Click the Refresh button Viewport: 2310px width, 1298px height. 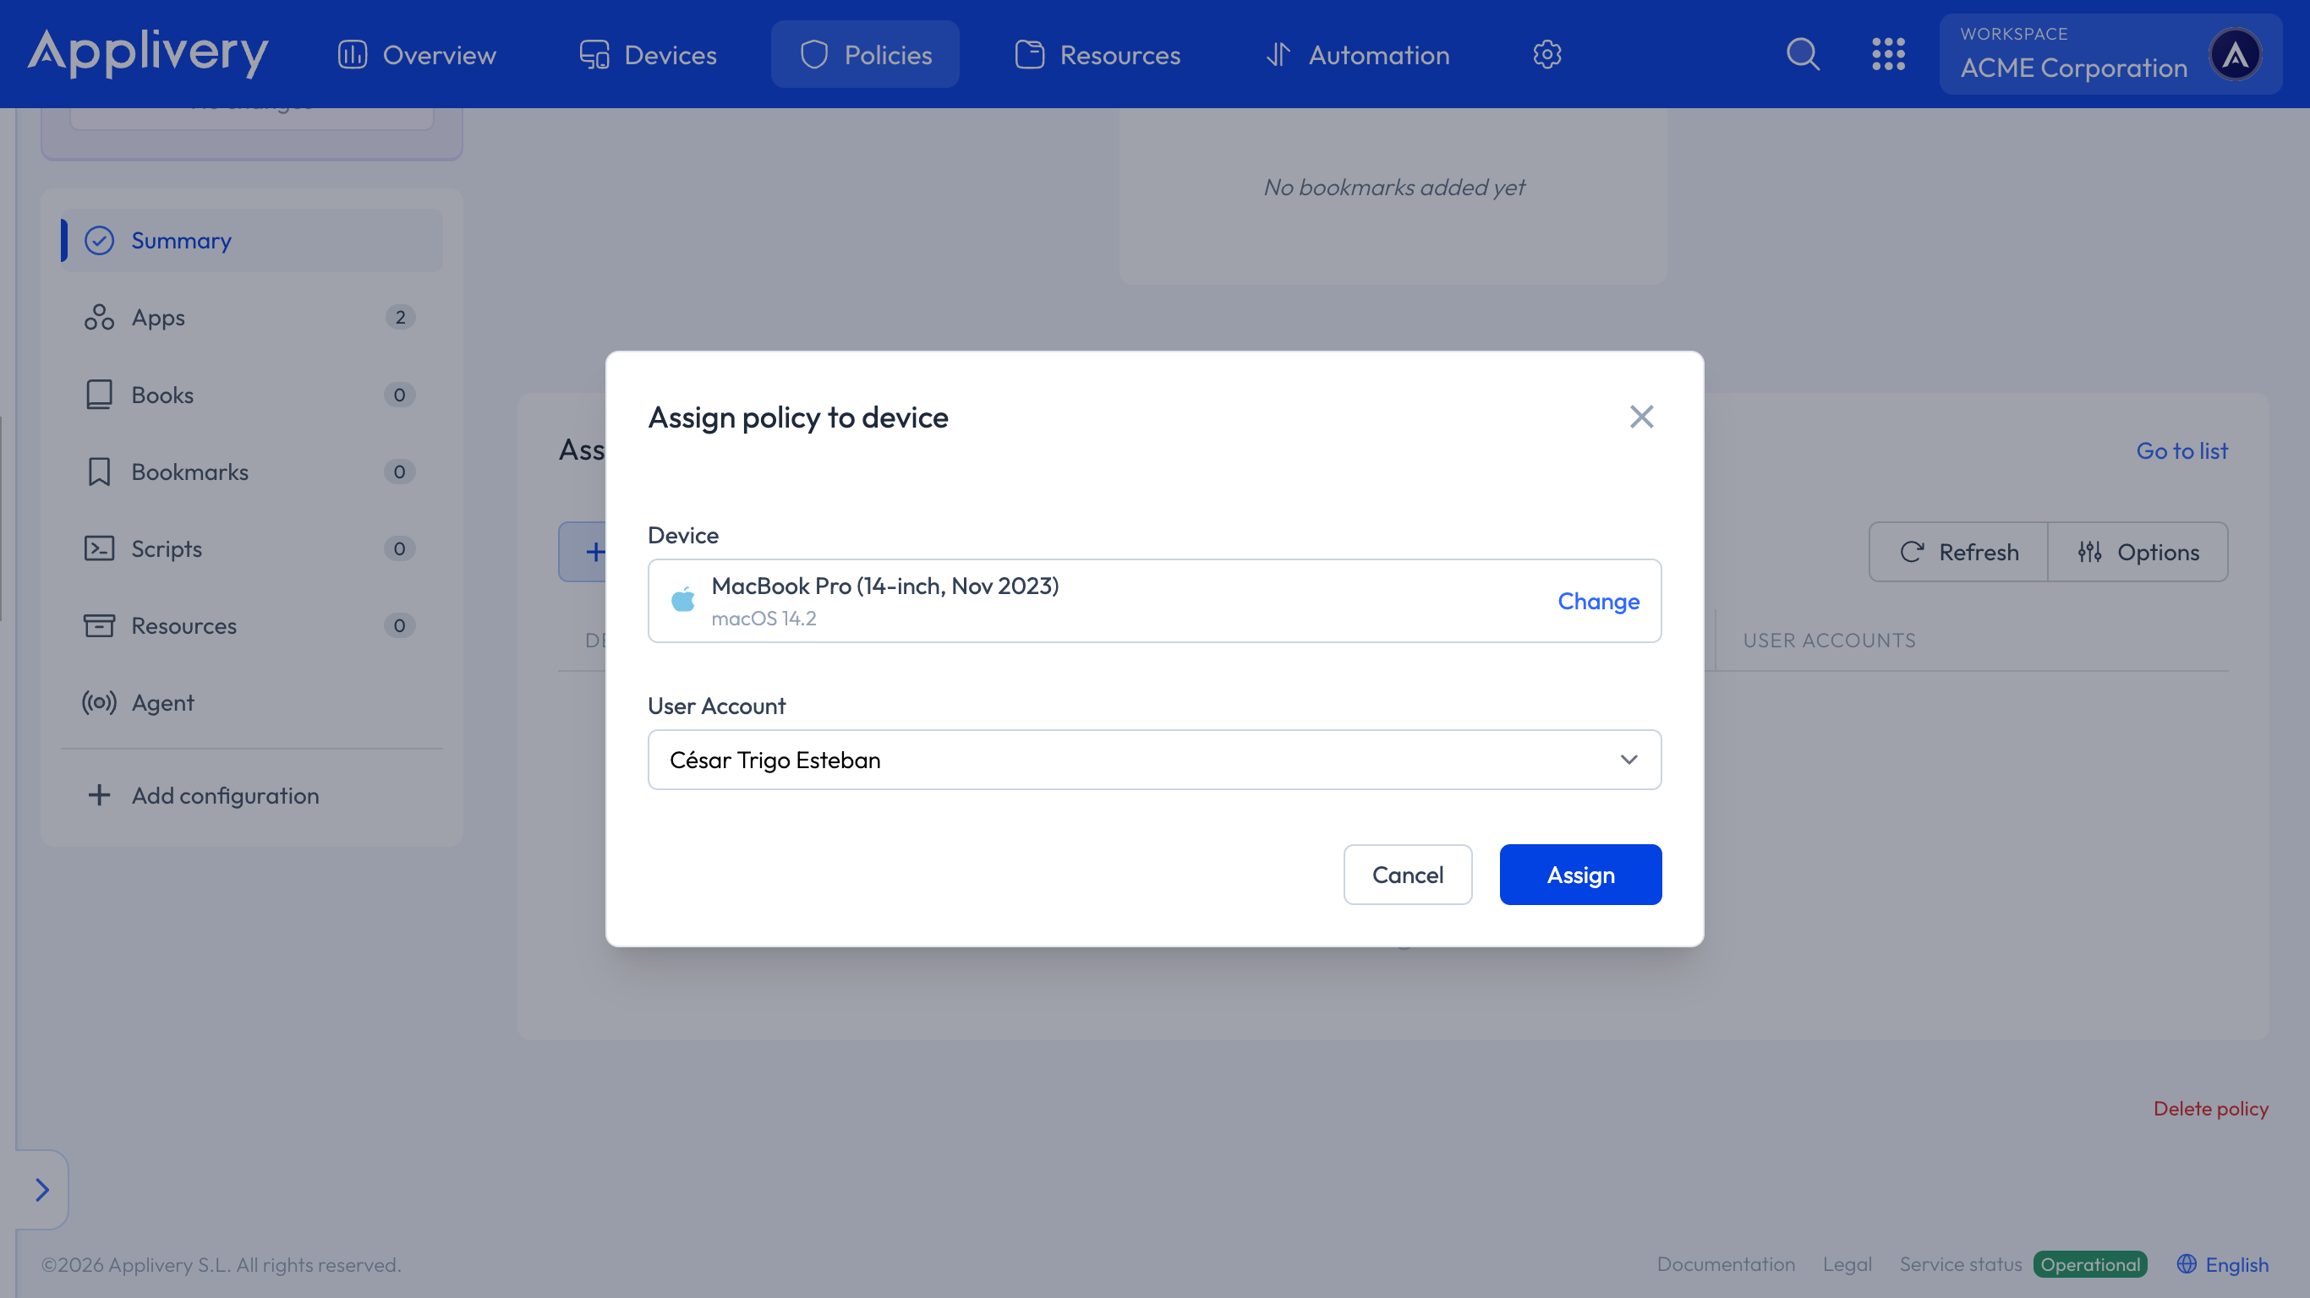pos(1958,552)
